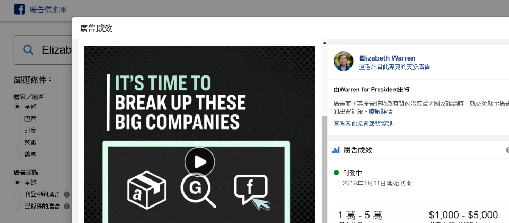Click the bar chart icon beside 廣告成效
This screenshot has width=509, height=223.
pos(336,150)
